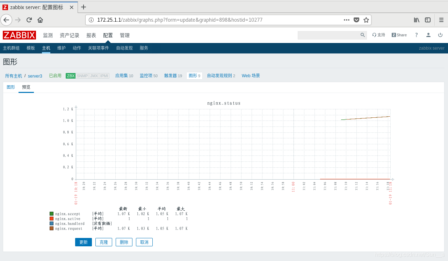Close the zabbix server tab
The height and width of the screenshot is (261, 448).
tap(72, 7)
